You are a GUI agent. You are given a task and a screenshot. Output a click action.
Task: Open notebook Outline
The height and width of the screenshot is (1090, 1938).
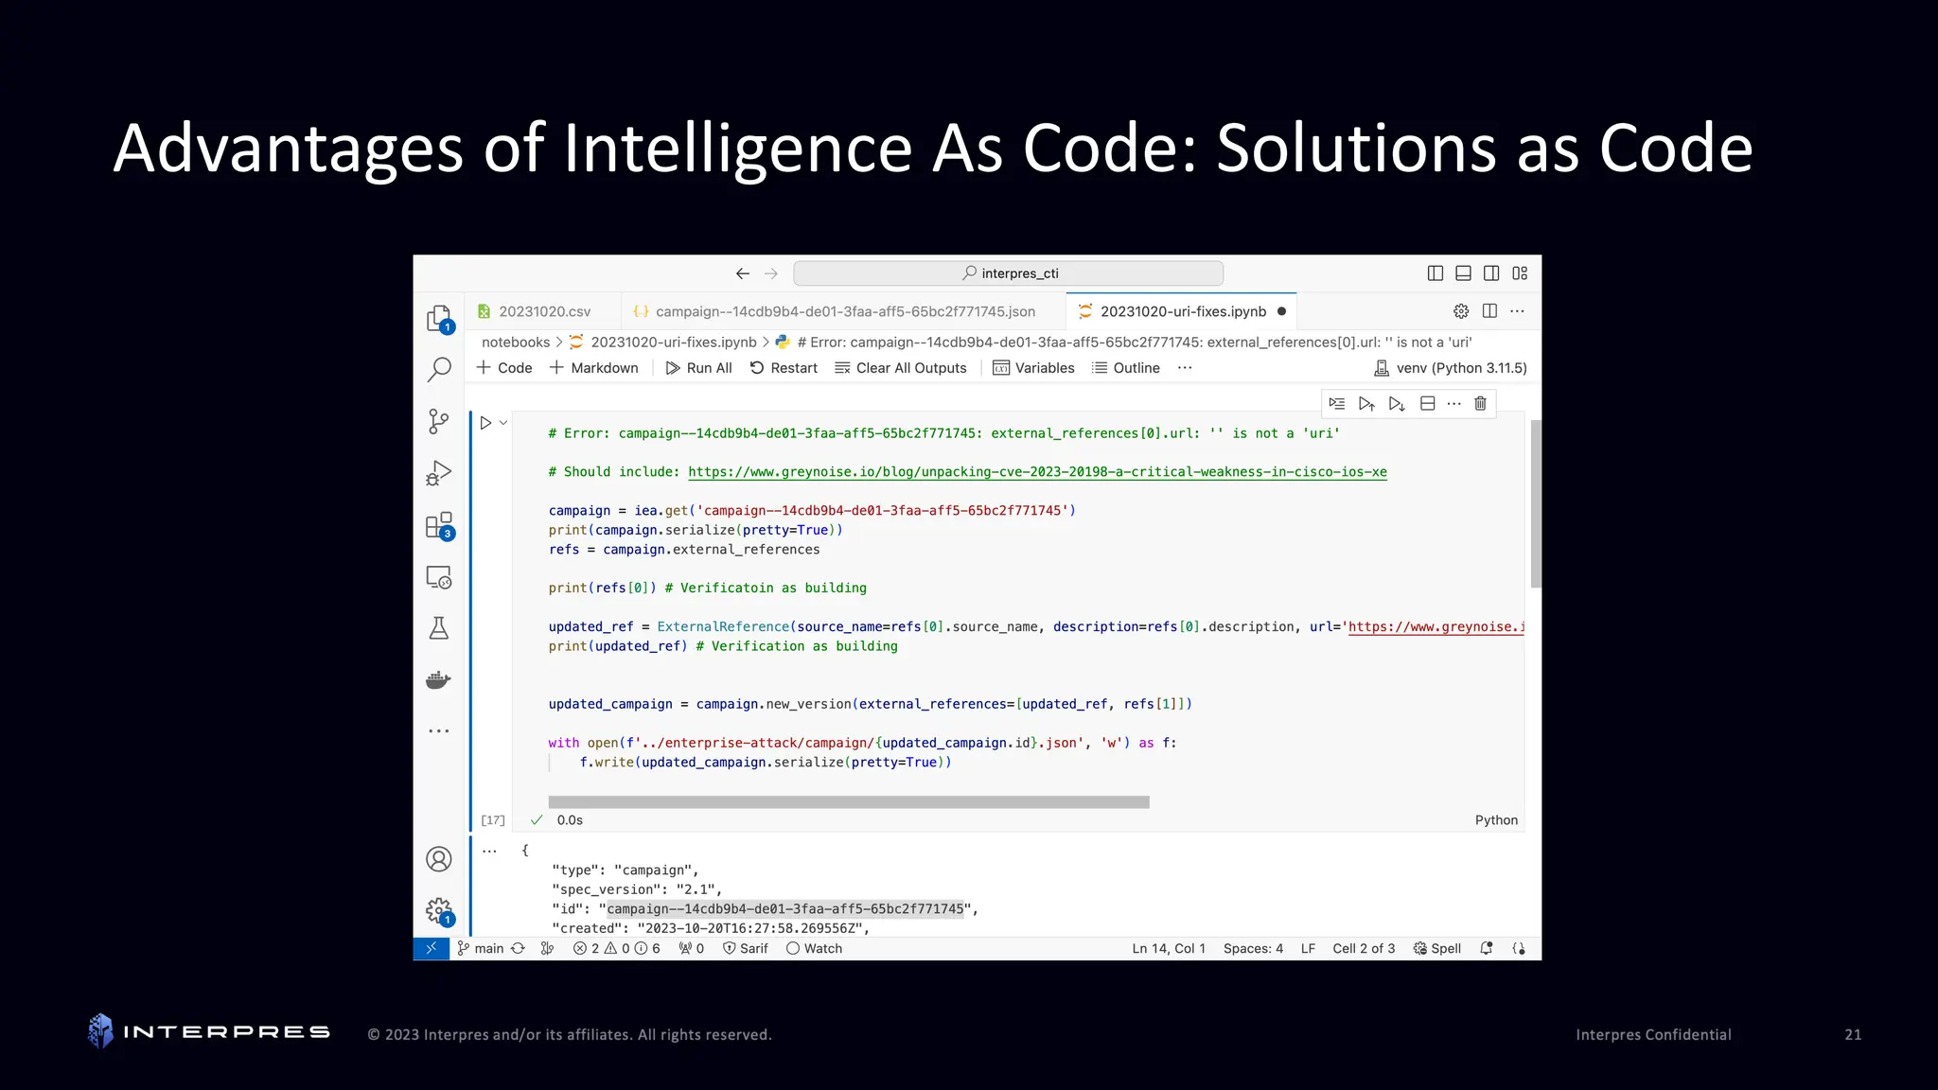click(x=1126, y=368)
